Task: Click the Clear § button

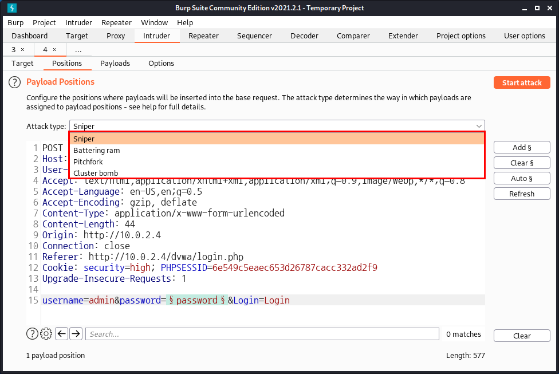Action: tap(522, 163)
